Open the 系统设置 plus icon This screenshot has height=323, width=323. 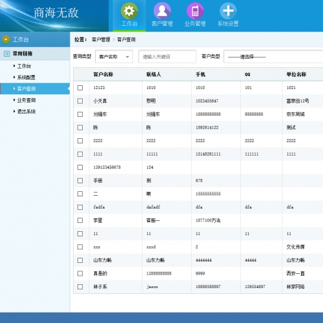coord(228,11)
